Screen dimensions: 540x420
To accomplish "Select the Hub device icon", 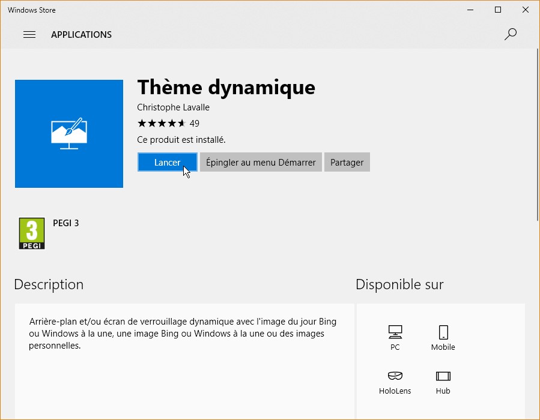I will tap(443, 376).
